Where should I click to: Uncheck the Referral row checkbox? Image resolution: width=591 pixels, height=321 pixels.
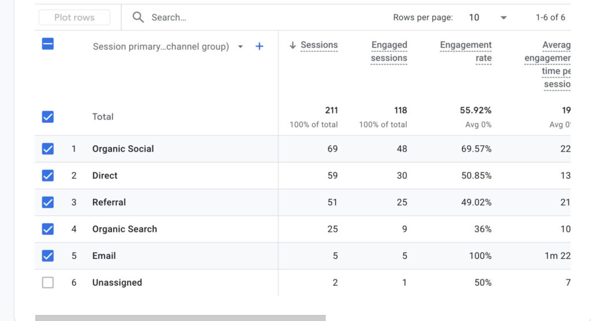coord(48,202)
